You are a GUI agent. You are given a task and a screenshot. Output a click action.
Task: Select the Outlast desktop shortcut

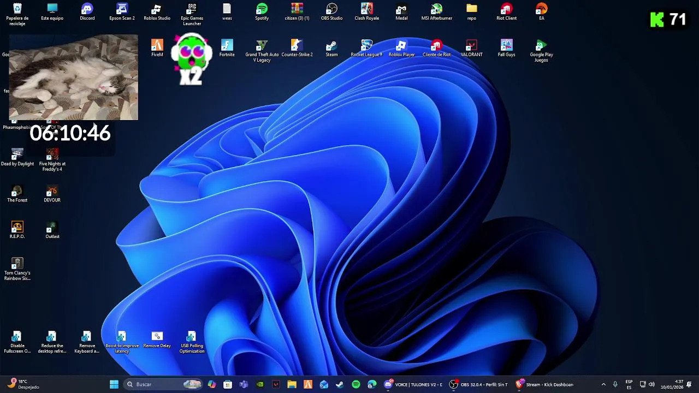[x=52, y=230]
